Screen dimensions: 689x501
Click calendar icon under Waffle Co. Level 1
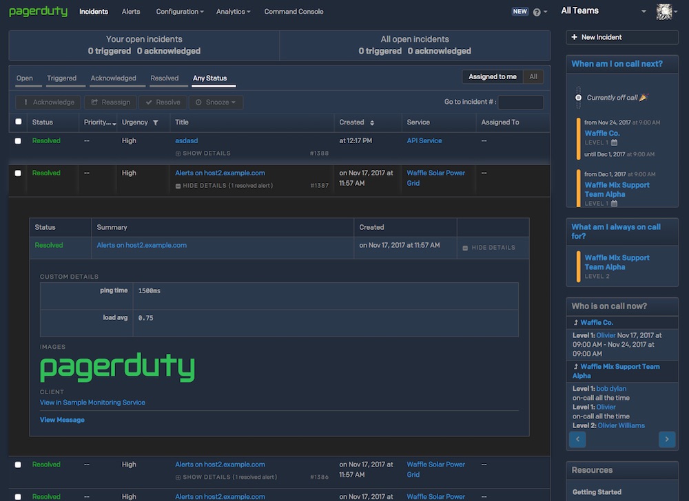click(x=615, y=142)
